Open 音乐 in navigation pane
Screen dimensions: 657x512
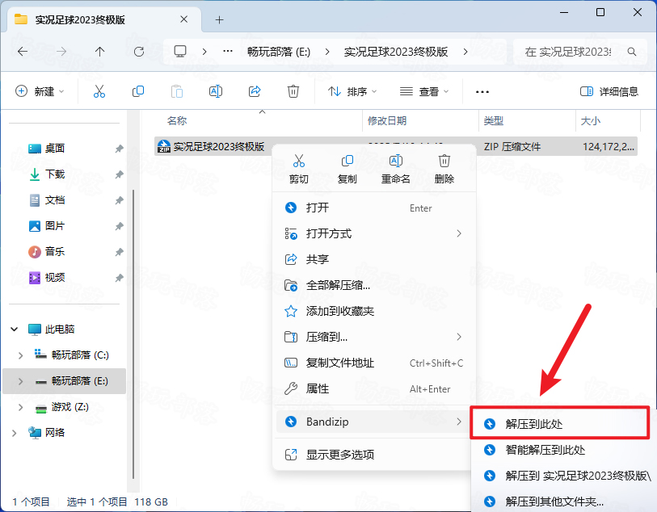coord(54,252)
